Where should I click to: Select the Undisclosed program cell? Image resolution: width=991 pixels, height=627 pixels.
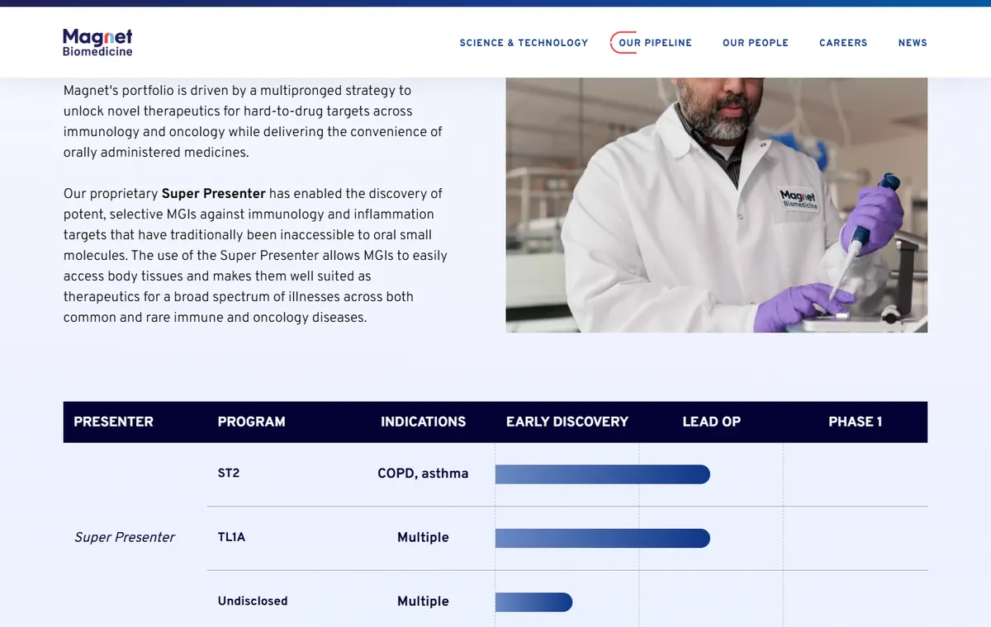pyautogui.click(x=253, y=601)
